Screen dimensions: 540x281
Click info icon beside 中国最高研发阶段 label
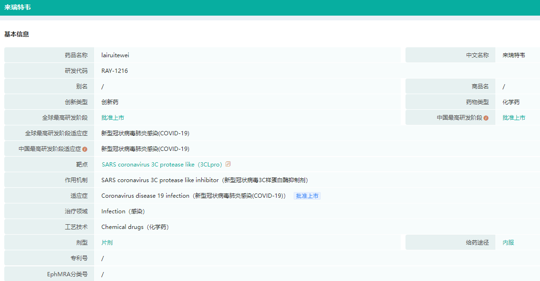coord(486,118)
